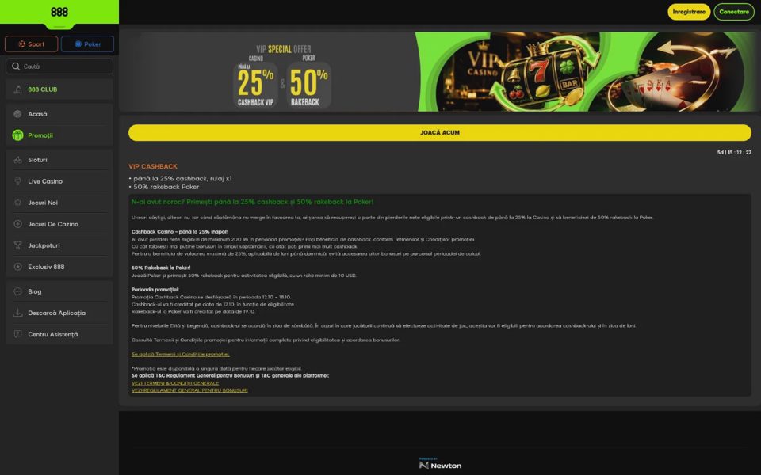This screenshot has width=761, height=475.
Task: Open Jackpoturi category
Action: 59,245
